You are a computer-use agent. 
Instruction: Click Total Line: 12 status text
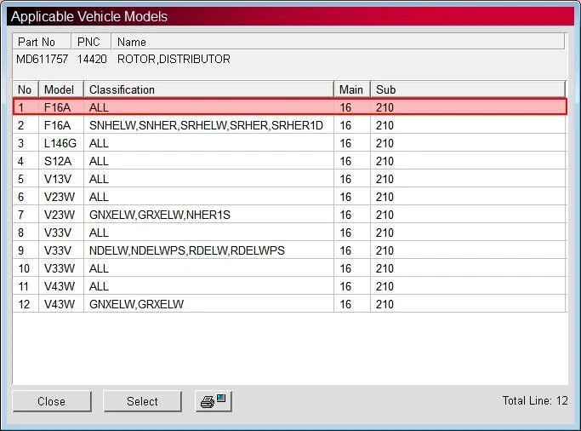(535, 400)
